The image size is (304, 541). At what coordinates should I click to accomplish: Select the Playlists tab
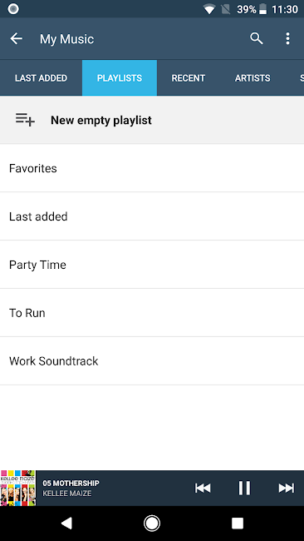pos(120,78)
